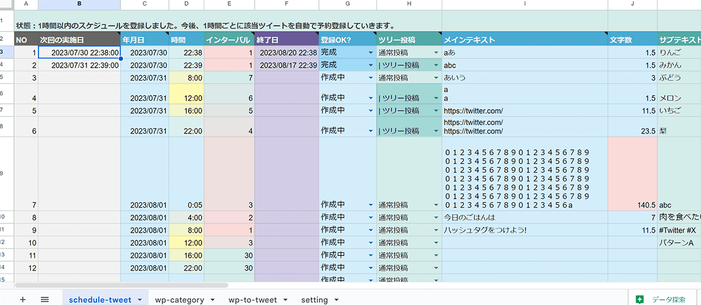Open the schedule-tweet tab menu arrow

click(x=140, y=300)
